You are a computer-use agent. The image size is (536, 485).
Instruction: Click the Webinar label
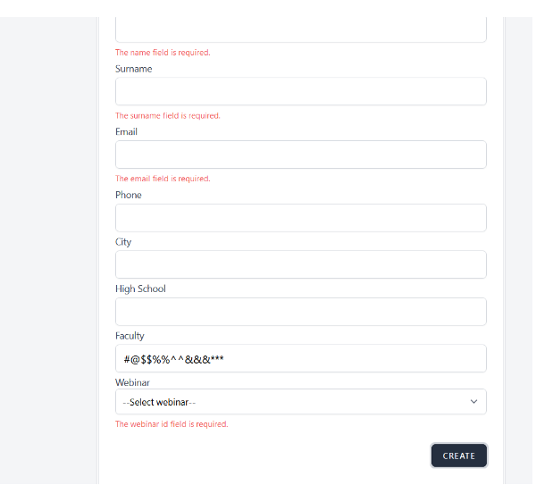point(132,382)
